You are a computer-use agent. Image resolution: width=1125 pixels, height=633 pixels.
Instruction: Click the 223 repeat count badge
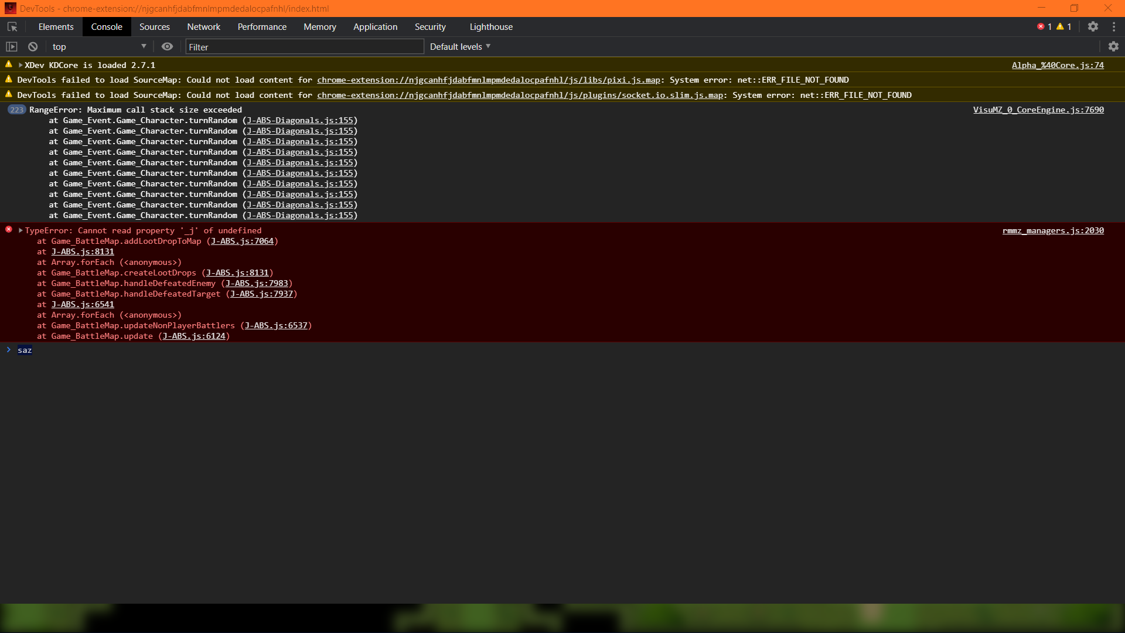tap(16, 110)
